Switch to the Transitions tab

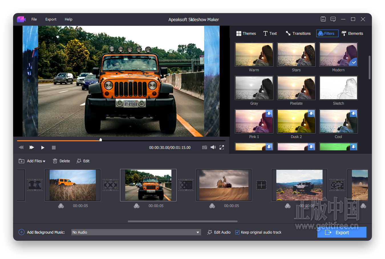[x=298, y=33]
